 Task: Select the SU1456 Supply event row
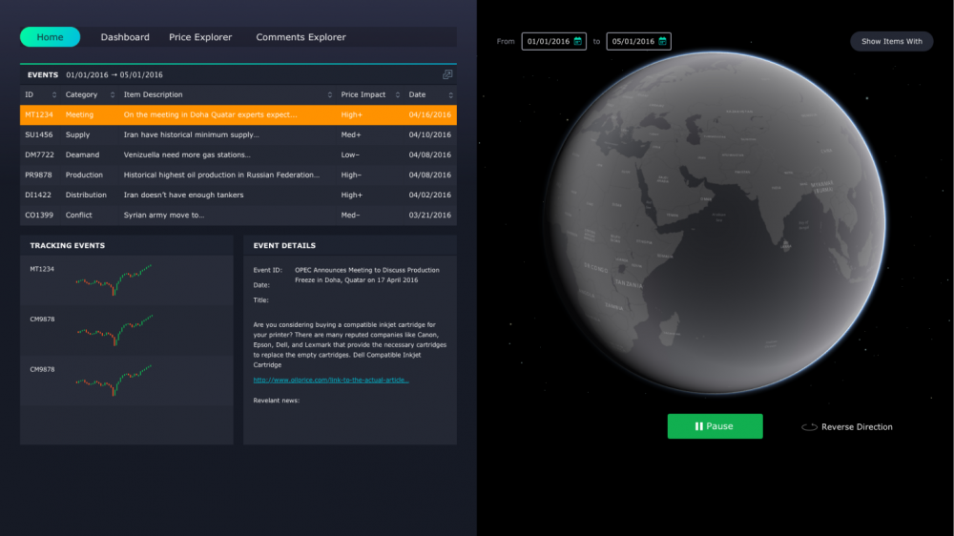tap(238, 134)
